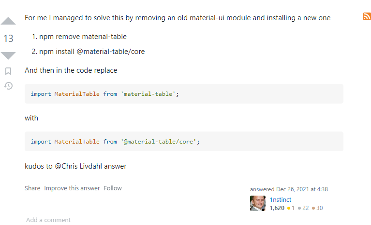Screen dimensions: 371x225
Task: Click the answered Dec 26, 2021 timestamp
Action: coord(302,189)
